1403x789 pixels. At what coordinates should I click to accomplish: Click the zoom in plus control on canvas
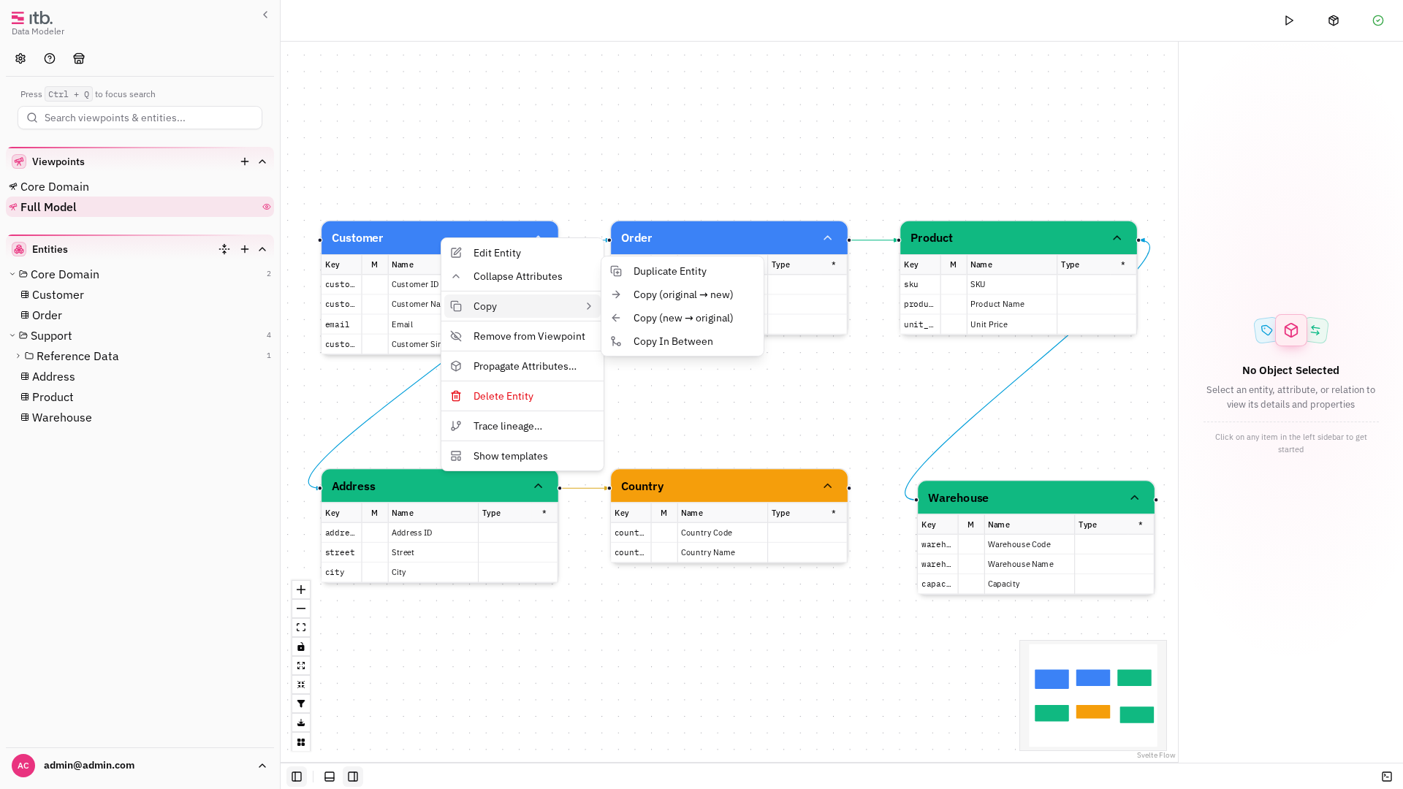(301, 590)
